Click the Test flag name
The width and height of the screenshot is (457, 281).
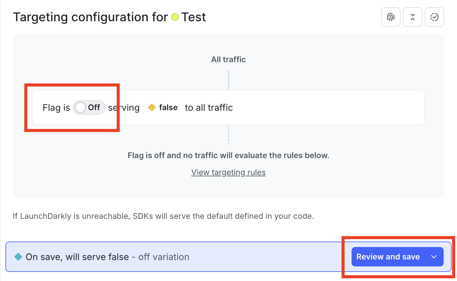click(194, 17)
